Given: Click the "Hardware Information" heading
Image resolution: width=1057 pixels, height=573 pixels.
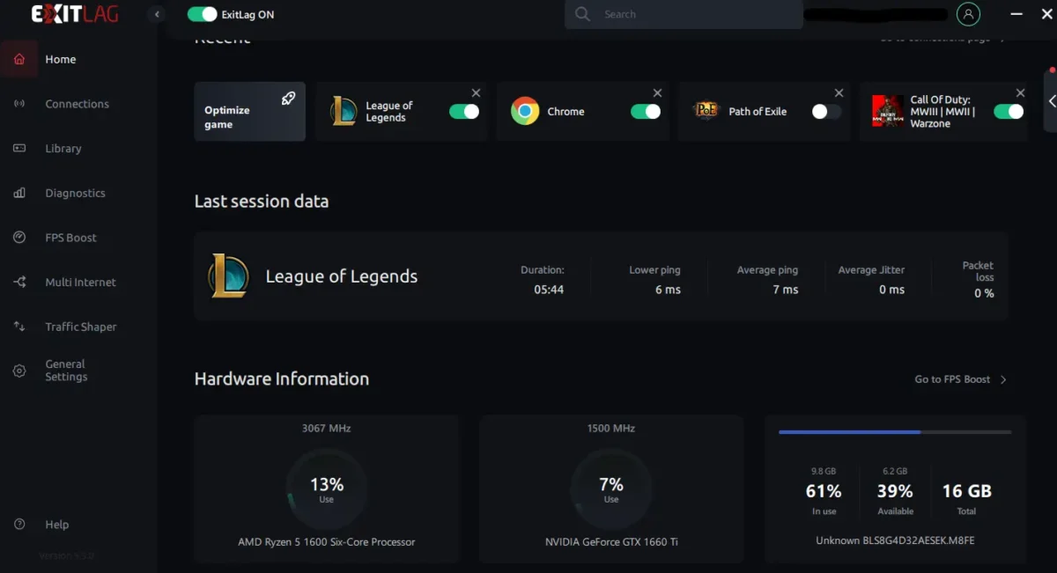Looking at the screenshot, I should [x=282, y=379].
